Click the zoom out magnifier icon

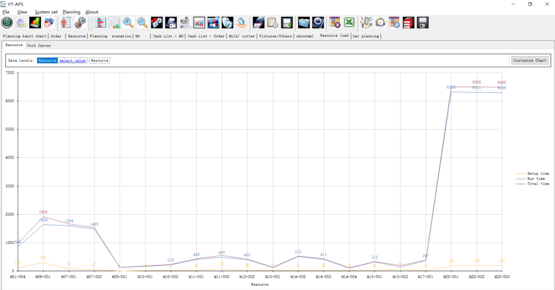143,23
